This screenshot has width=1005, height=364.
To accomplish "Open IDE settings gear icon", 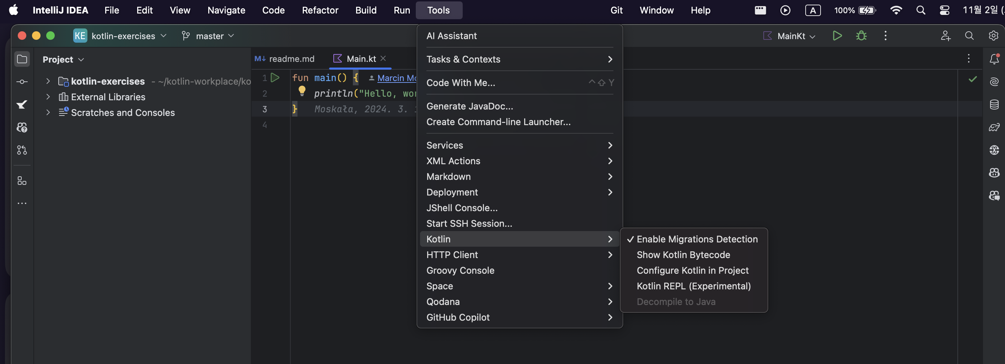I will [x=993, y=36].
